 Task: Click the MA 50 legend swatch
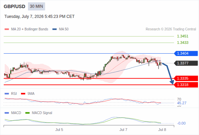click(55, 29)
